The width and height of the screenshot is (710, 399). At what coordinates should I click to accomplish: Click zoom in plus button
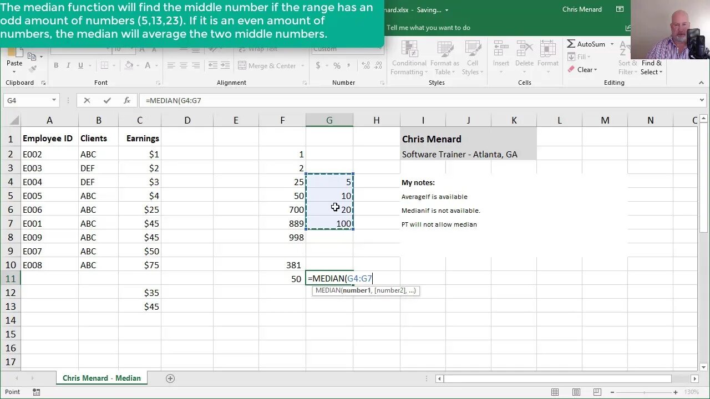(676, 392)
